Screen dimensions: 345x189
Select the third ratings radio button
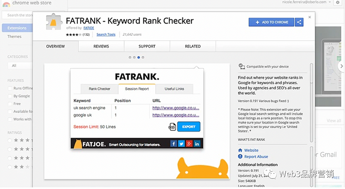(9, 158)
